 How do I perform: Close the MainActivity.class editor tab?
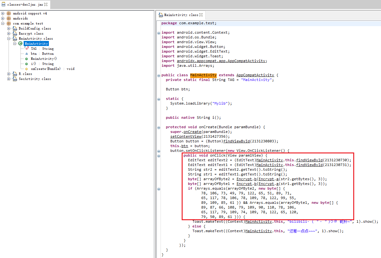[201, 15]
